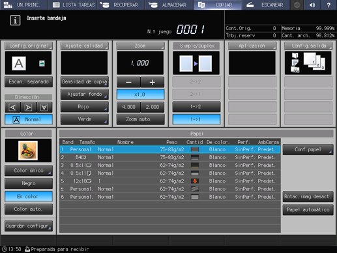Click tray 2 paper quantity icon
The image size is (337, 253).
point(195,157)
